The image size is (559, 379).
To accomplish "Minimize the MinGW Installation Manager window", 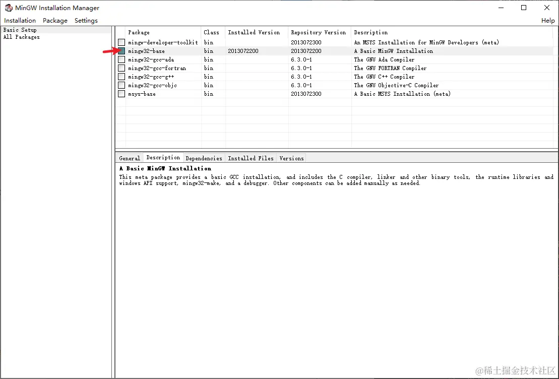I will click(501, 8).
